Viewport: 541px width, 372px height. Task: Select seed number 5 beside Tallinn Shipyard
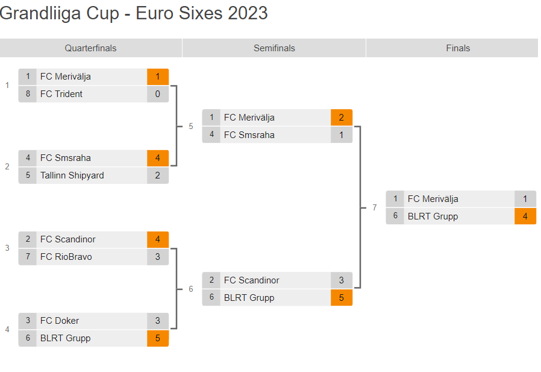28,175
